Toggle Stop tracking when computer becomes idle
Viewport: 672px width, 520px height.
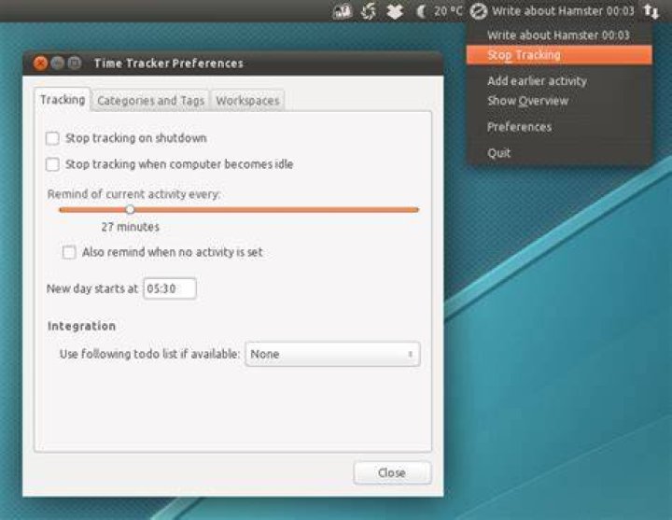[x=52, y=164]
